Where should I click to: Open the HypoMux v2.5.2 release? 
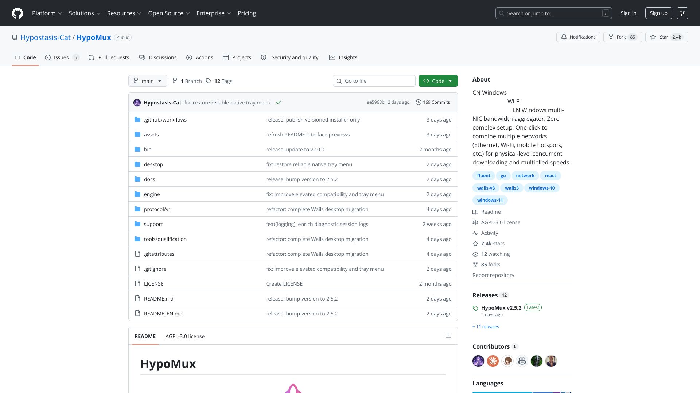tap(501, 308)
